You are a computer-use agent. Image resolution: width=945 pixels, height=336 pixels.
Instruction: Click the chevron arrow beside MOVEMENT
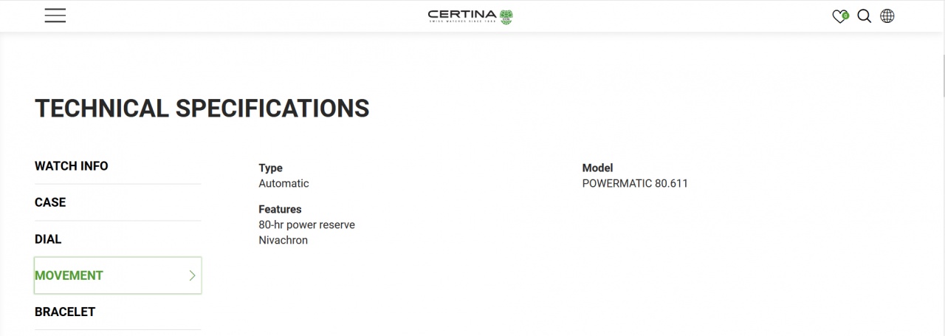[192, 275]
